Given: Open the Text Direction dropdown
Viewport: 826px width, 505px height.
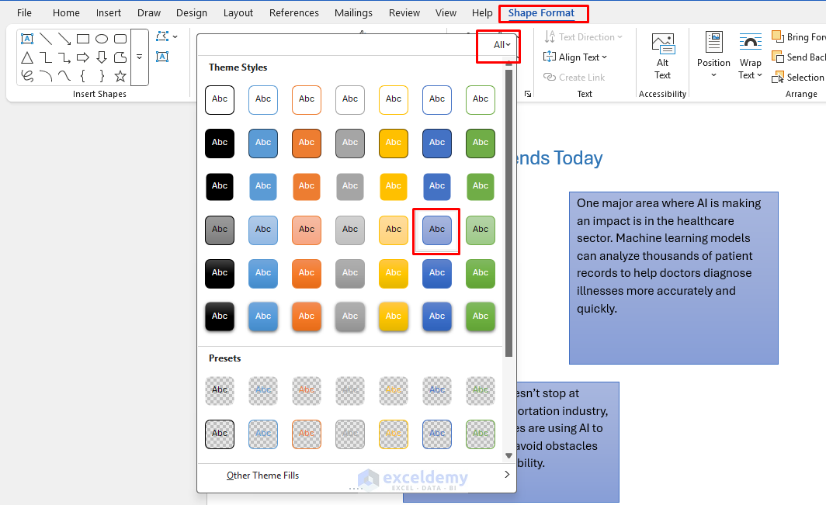Looking at the screenshot, I should coord(583,37).
